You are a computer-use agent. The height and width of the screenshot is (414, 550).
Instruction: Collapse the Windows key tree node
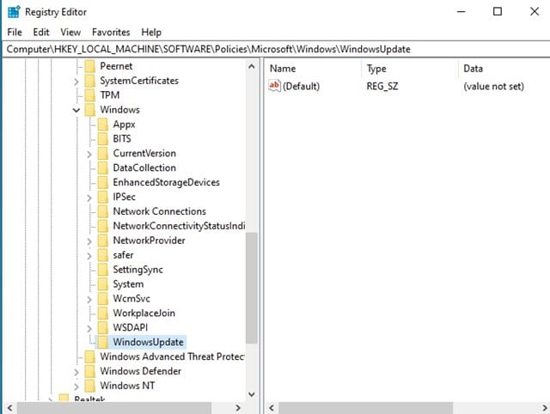(x=77, y=110)
